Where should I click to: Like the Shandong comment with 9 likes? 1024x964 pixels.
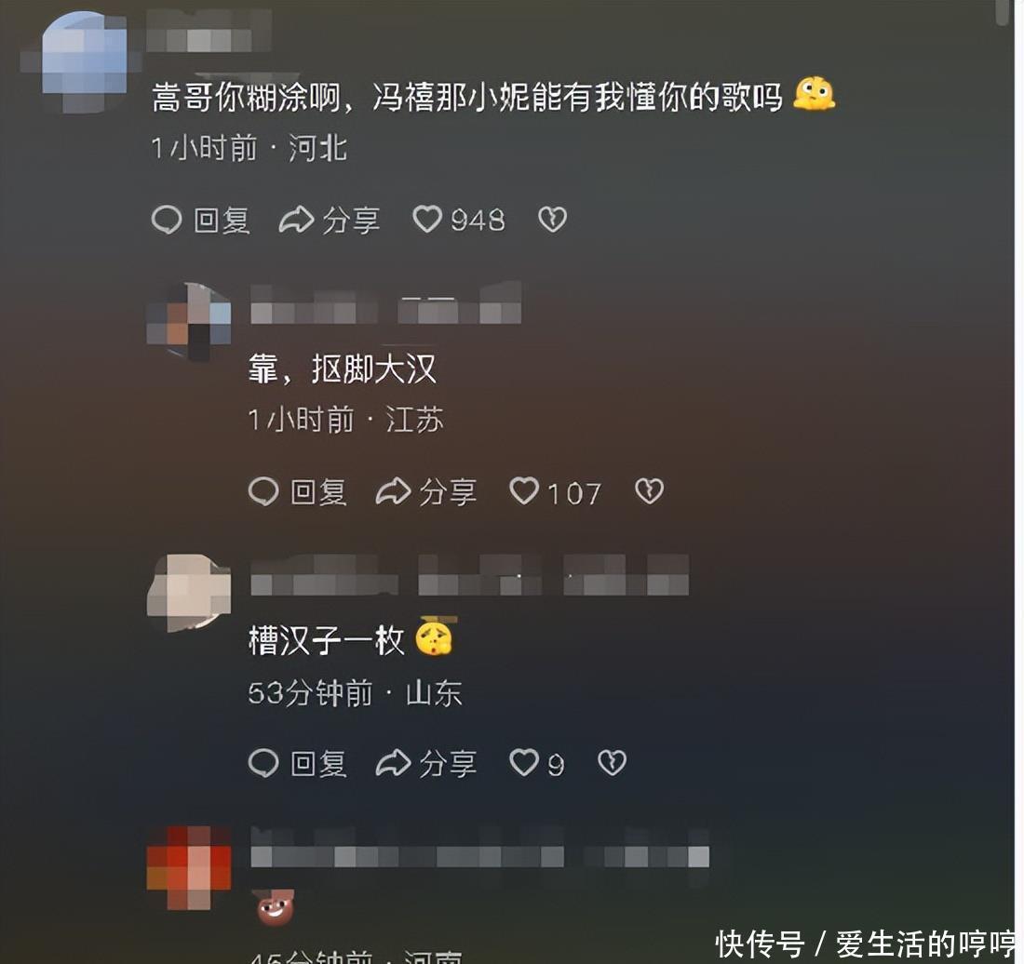point(524,762)
